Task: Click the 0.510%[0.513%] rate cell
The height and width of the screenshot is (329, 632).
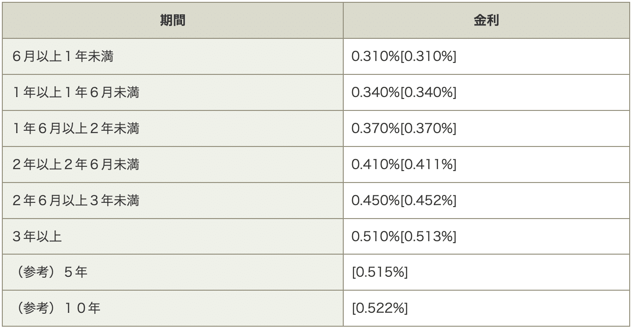Action: coord(404,237)
